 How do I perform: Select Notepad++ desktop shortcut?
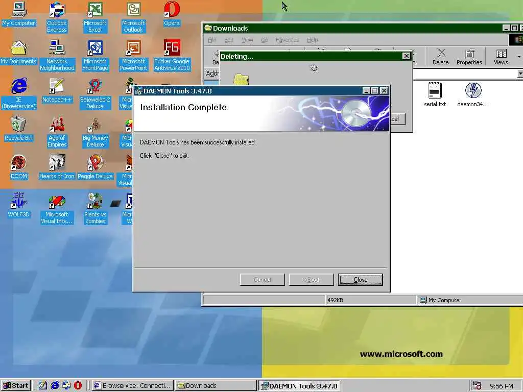tap(57, 91)
